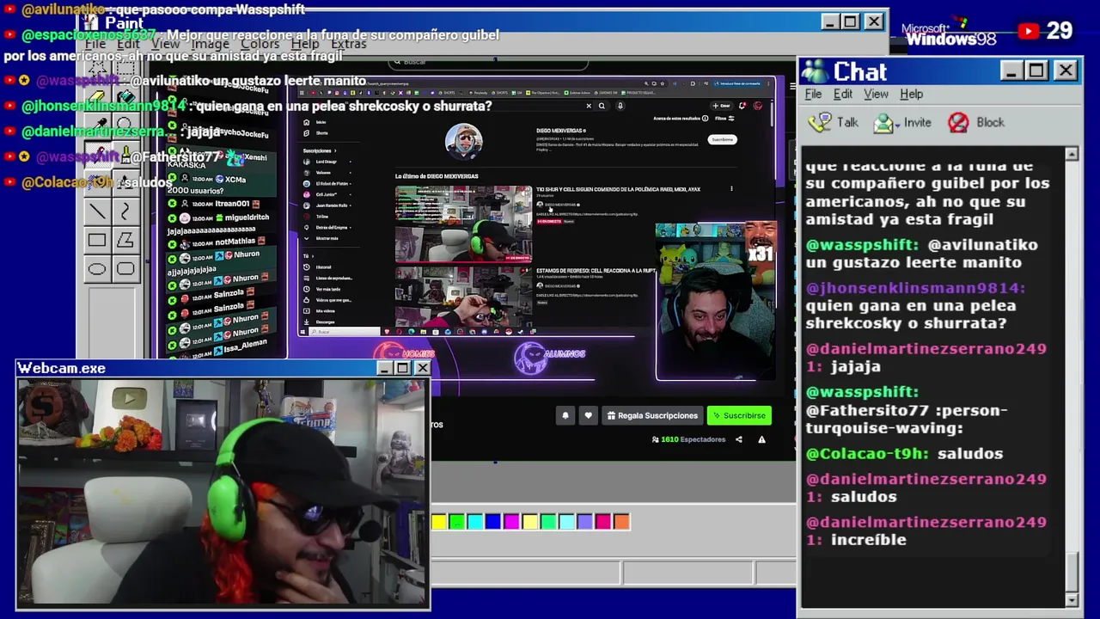1100x619 pixels.
Task: Open the Chat window Edit menu
Action: tap(843, 94)
